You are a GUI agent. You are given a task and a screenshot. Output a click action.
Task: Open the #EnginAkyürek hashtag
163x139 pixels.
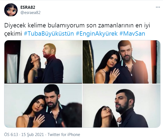pos(97,33)
